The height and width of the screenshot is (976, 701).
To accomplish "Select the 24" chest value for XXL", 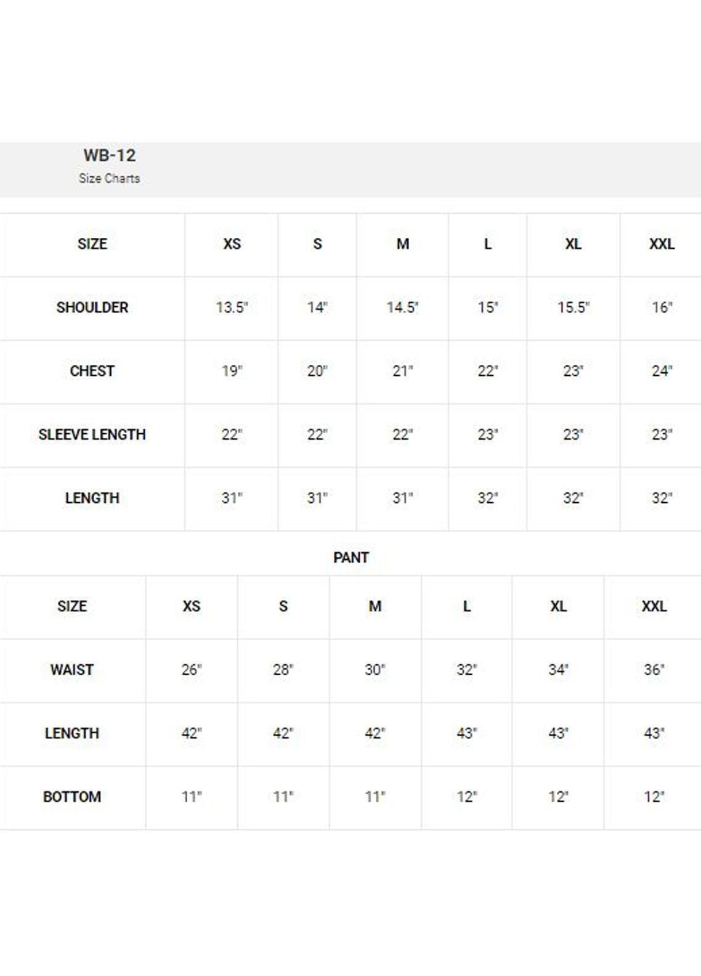I will (662, 371).
